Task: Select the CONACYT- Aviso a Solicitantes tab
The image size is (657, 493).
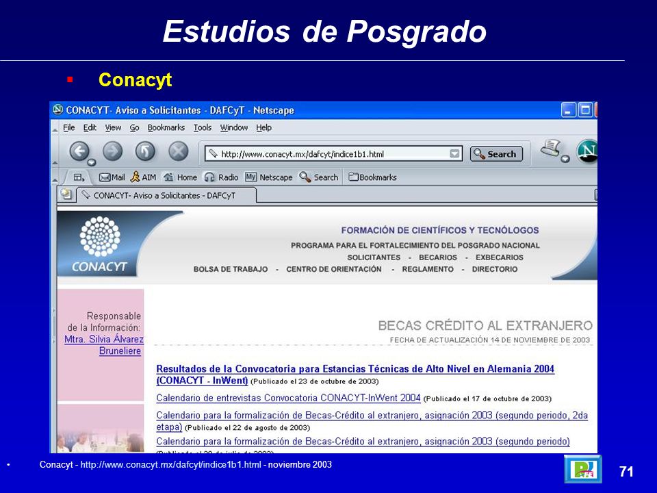Action: click(x=166, y=195)
